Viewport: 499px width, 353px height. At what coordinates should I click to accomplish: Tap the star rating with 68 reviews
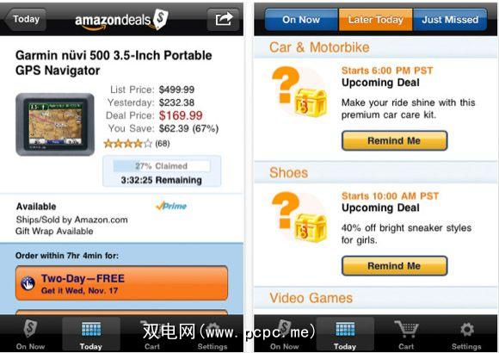pos(137,144)
